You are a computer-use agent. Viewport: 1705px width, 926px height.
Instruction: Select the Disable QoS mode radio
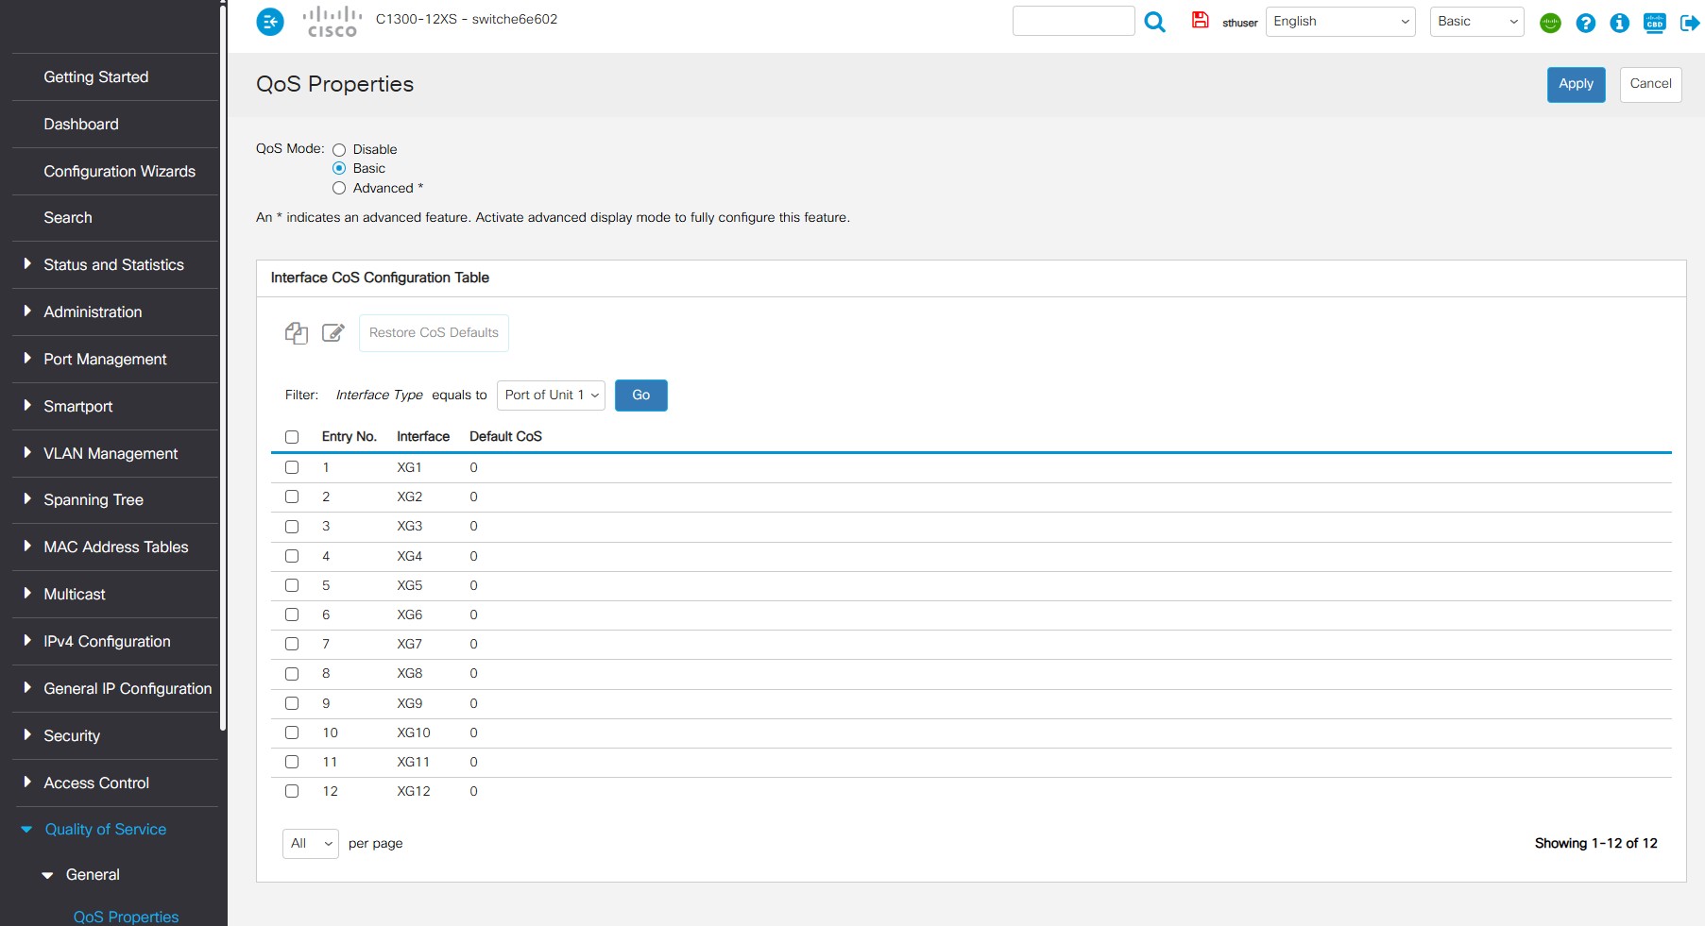point(339,150)
